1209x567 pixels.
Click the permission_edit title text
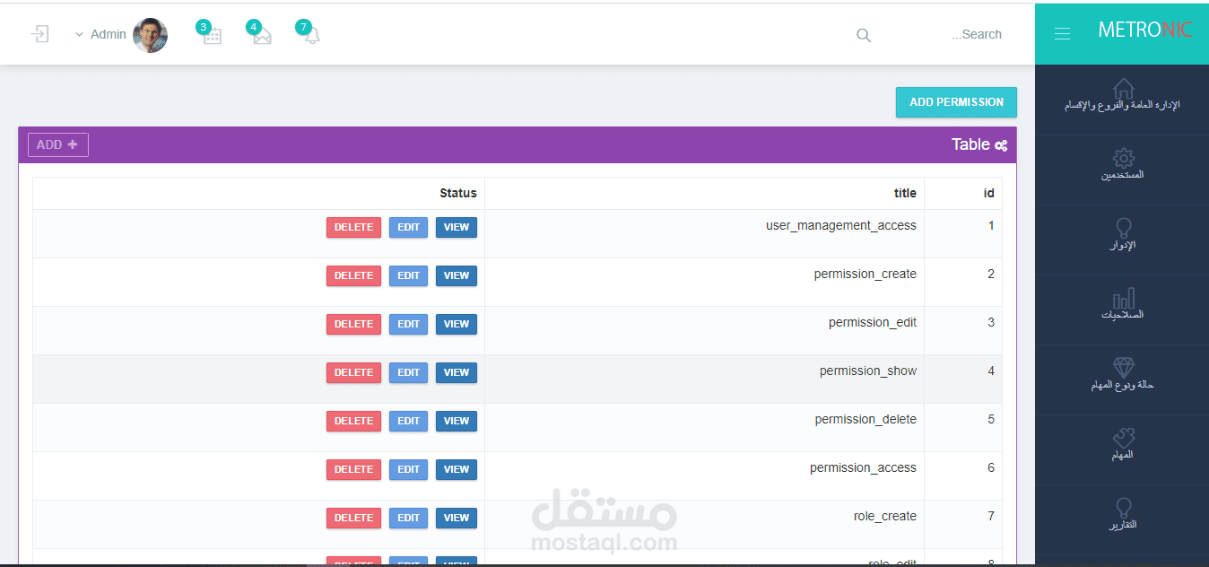pyautogui.click(x=873, y=323)
